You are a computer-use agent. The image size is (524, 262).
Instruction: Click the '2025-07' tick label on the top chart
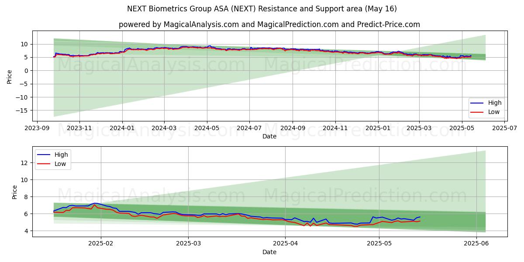click(x=504, y=128)
